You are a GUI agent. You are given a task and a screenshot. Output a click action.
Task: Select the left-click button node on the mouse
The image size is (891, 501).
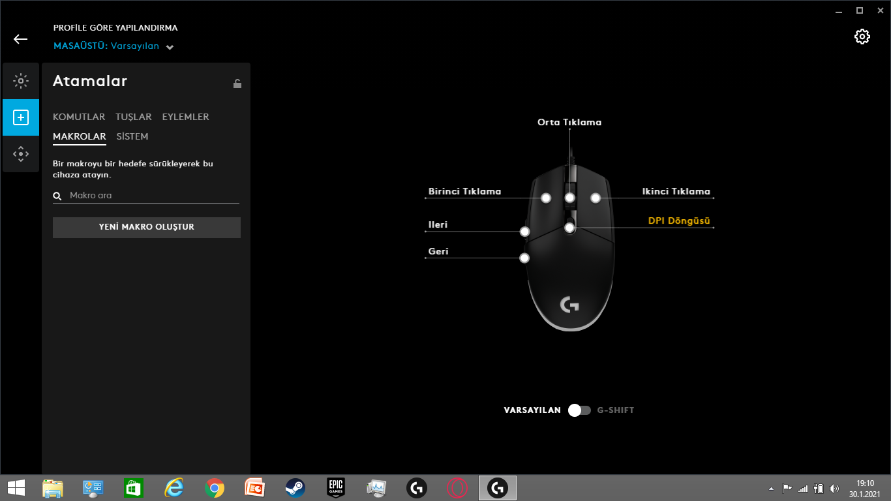pos(546,198)
